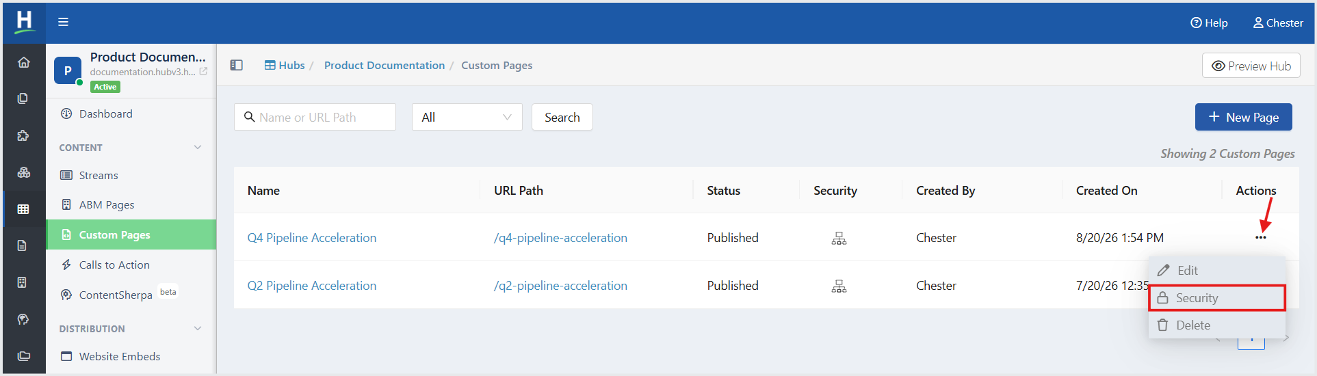
Task: Click the Status column header
Action: click(x=723, y=191)
